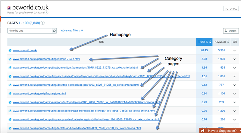The image size is (241, 133).
Task: Open the Advanced filters dropdown
Action: pyautogui.click(x=72, y=31)
